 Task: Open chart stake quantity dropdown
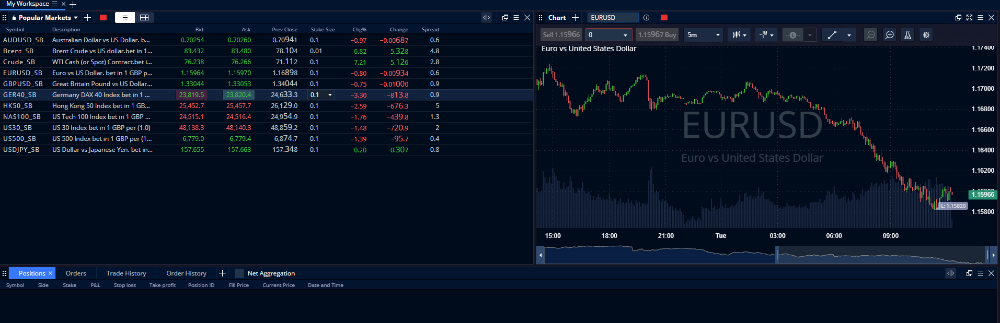625,35
